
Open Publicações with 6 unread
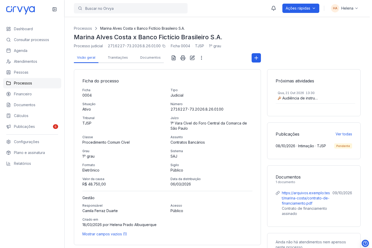click(32, 127)
